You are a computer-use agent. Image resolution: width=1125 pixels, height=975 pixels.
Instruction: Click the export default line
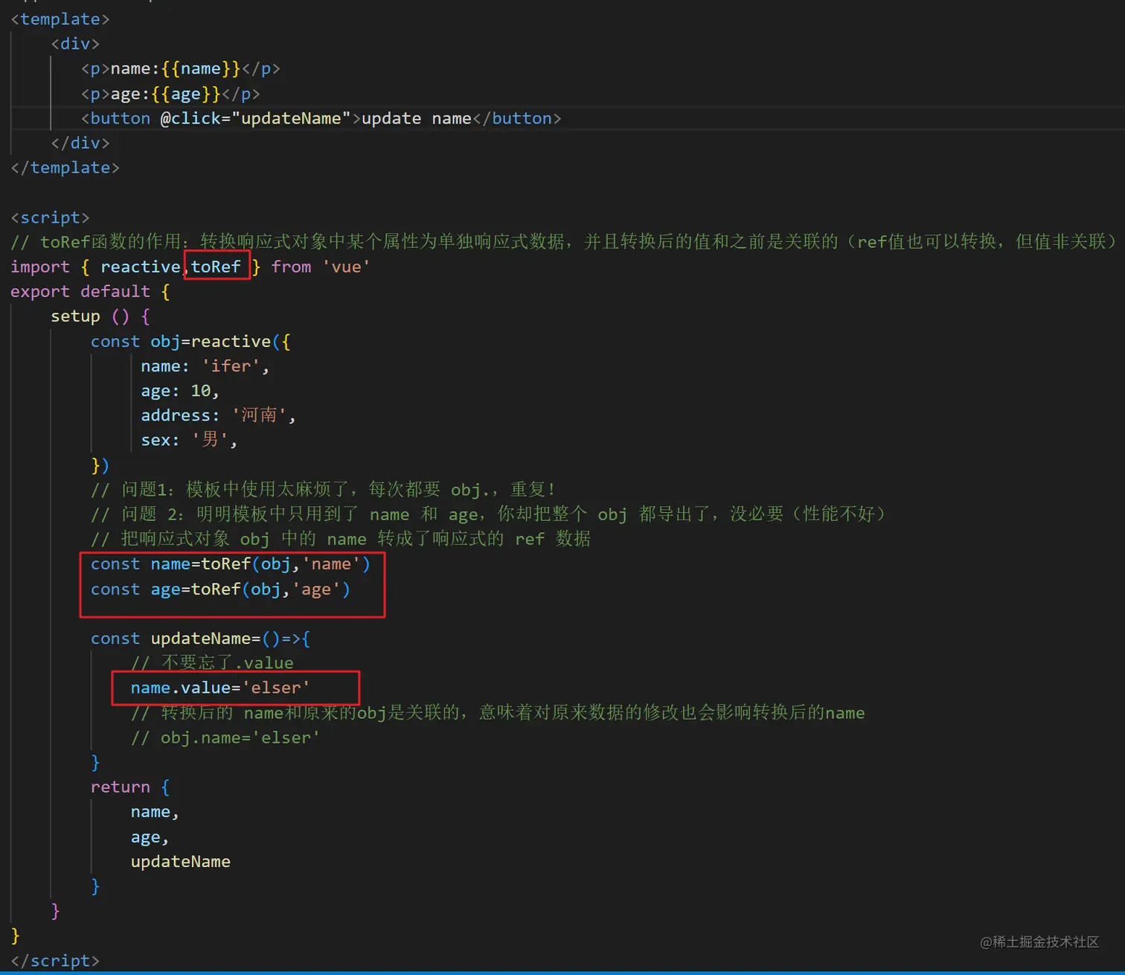coord(90,292)
